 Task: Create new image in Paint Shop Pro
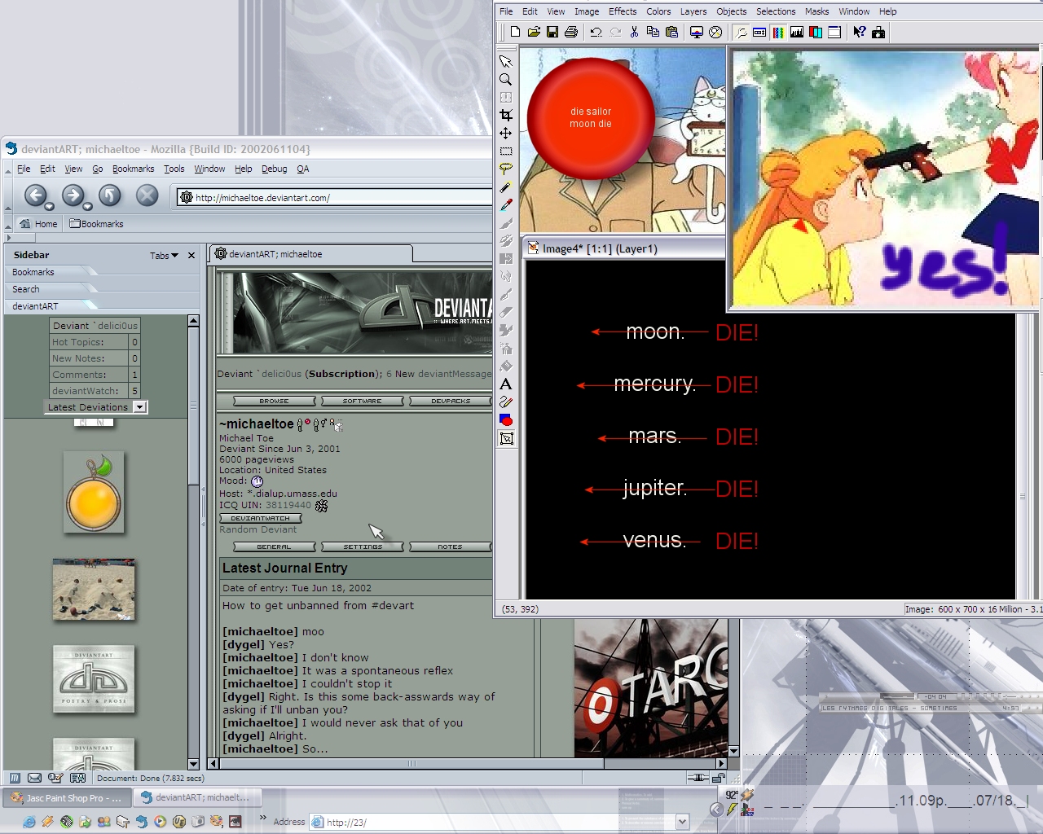click(x=515, y=33)
